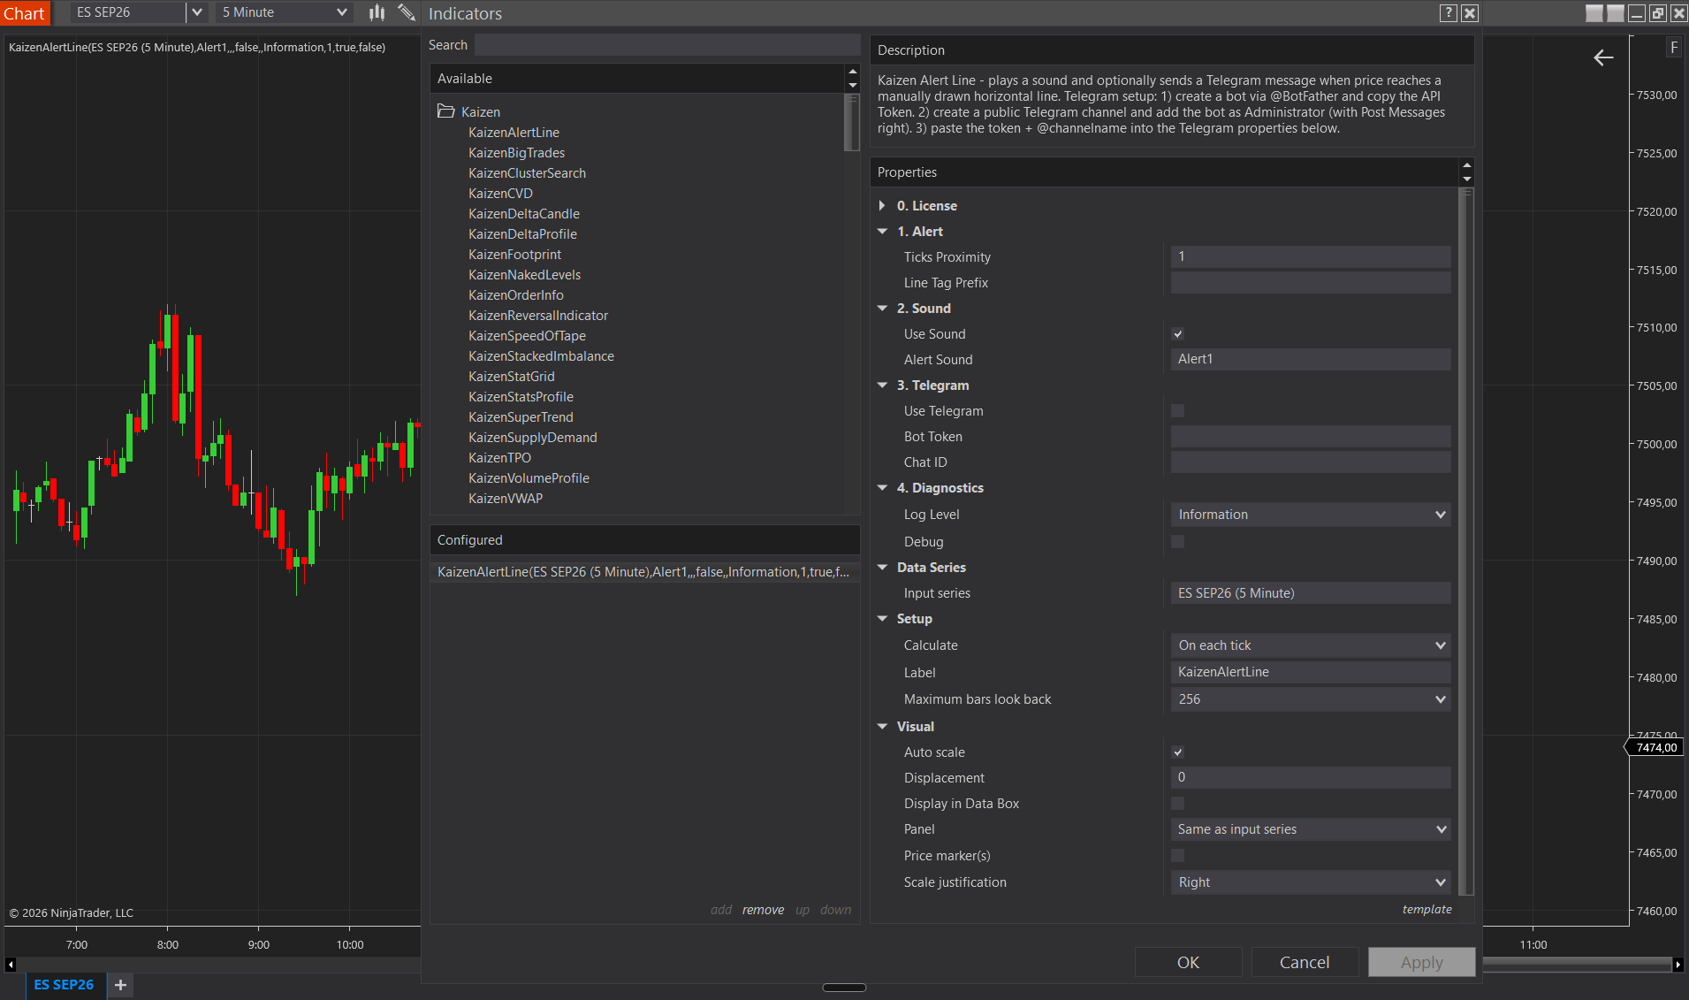Open the Chart menu button
This screenshot has width=1689, height=1000.
tap(25, 13)
